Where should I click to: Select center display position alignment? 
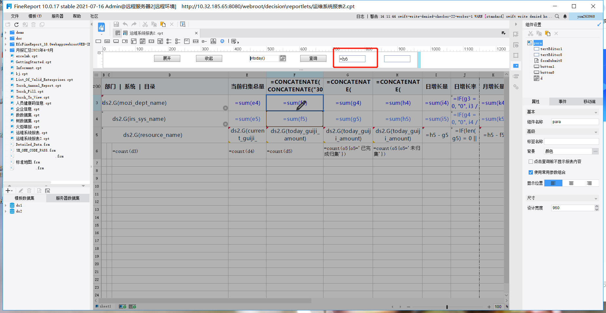[571, 183]
